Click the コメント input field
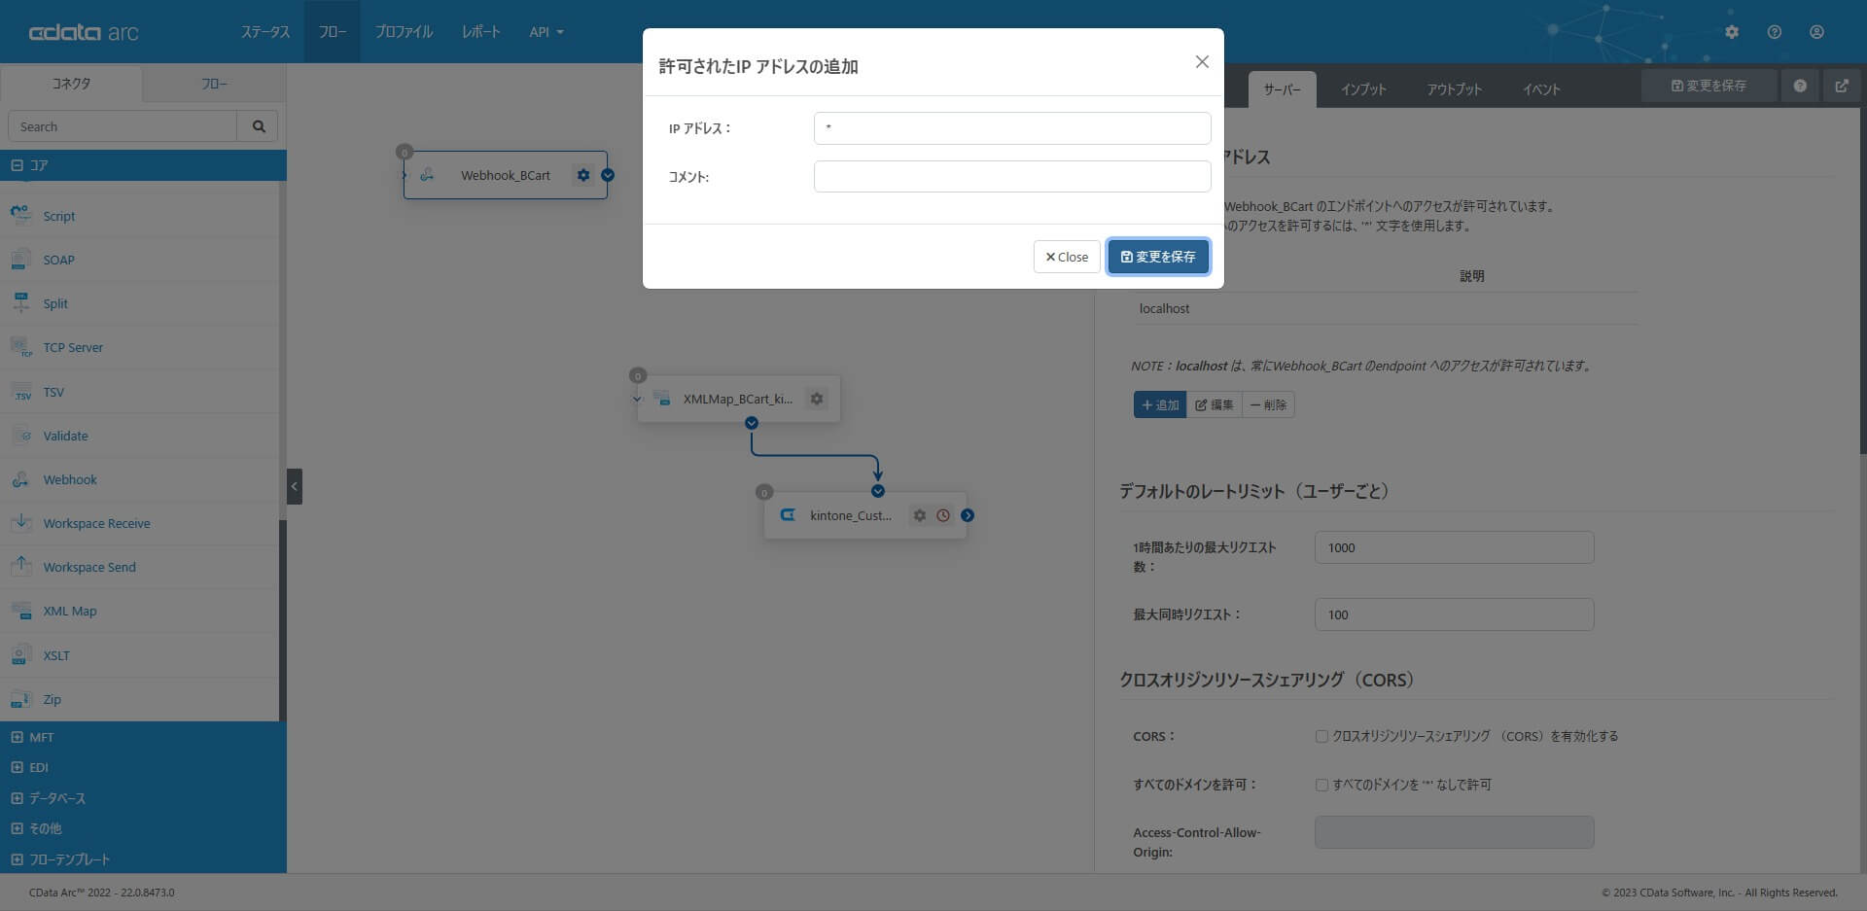Image resolution: width=1867 pixels, height=911 pixels. click(1012, 177)
